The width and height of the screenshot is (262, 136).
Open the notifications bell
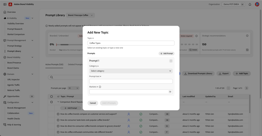(250, 4)
